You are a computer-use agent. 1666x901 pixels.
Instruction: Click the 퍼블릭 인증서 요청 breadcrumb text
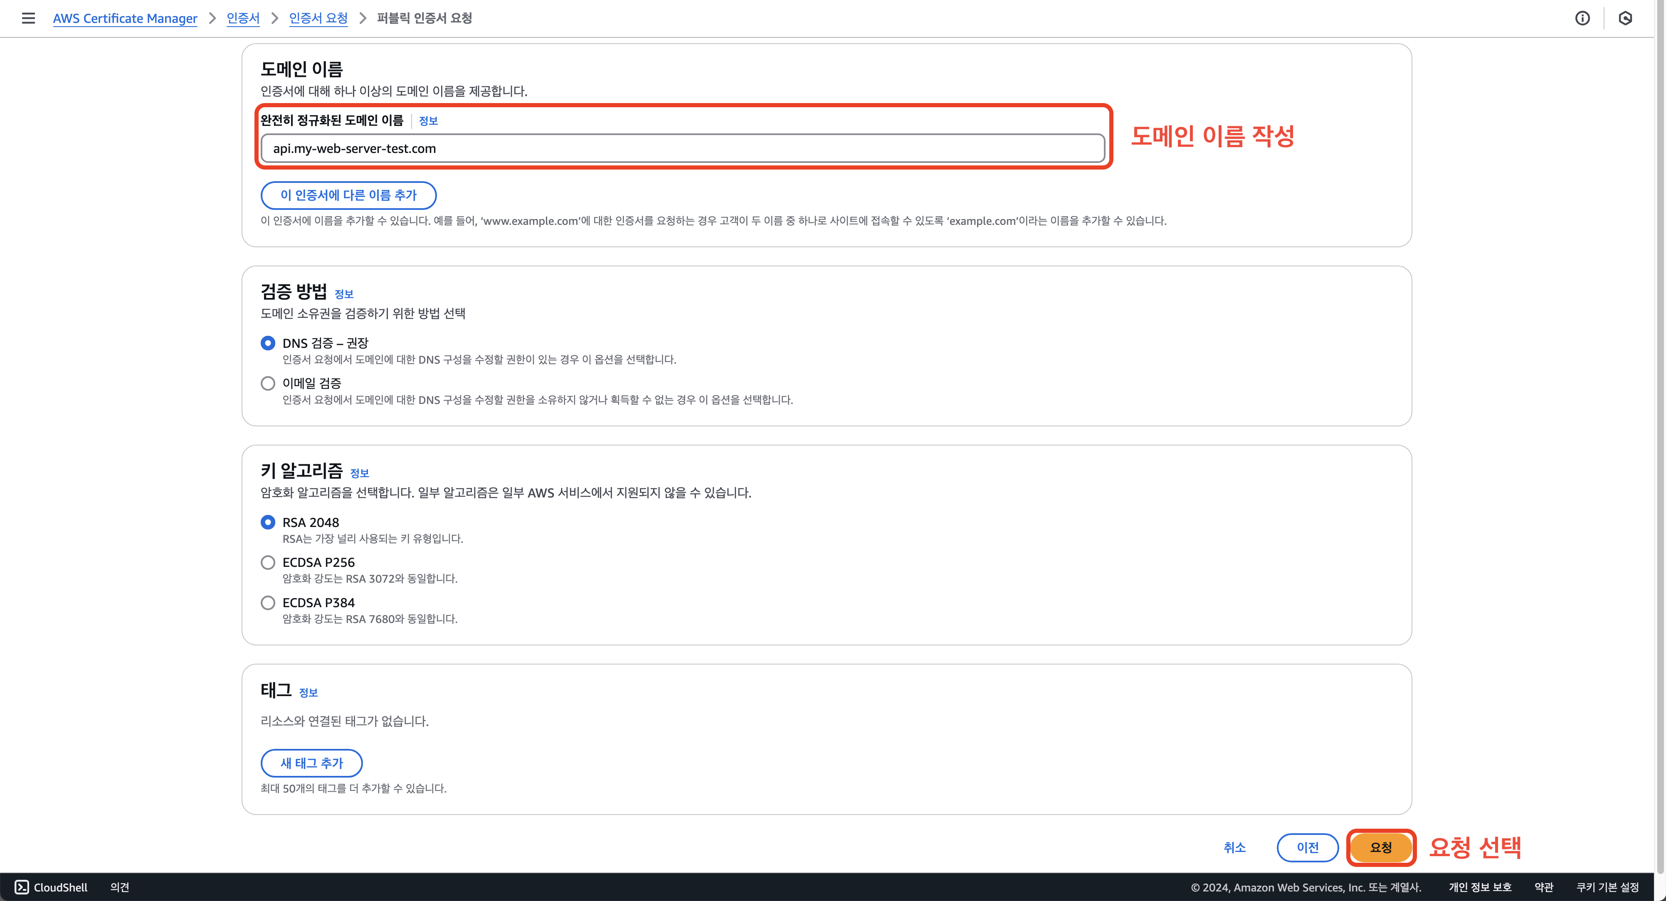pyautogui.click(x=424, y=18)
